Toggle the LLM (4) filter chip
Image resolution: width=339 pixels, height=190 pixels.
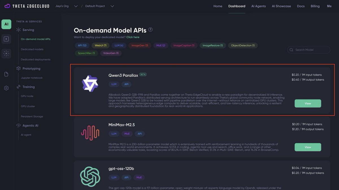119,45
